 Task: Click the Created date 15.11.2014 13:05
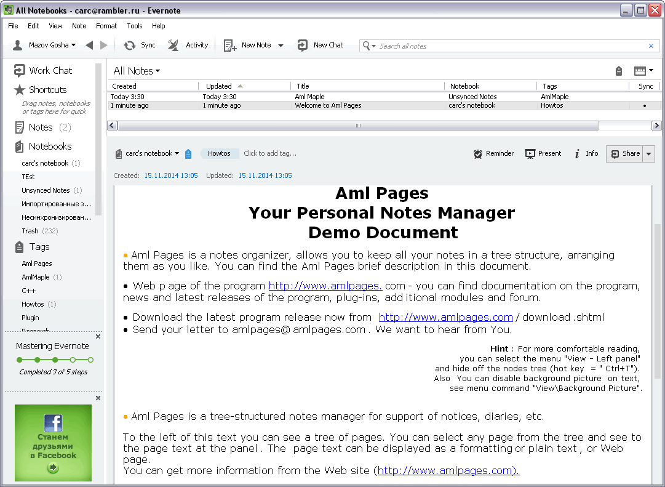171,175
